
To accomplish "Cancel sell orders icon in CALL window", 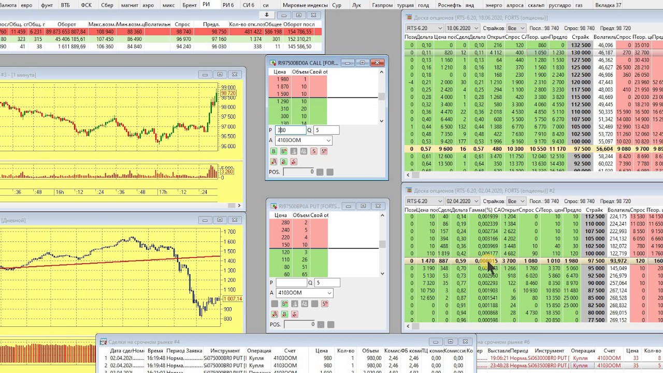I will click(294, 162).
